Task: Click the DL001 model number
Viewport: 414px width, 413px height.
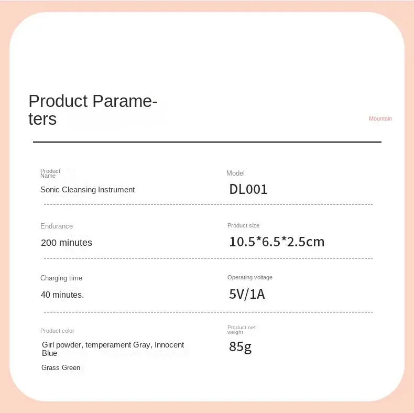Action: tap(248, 189)
